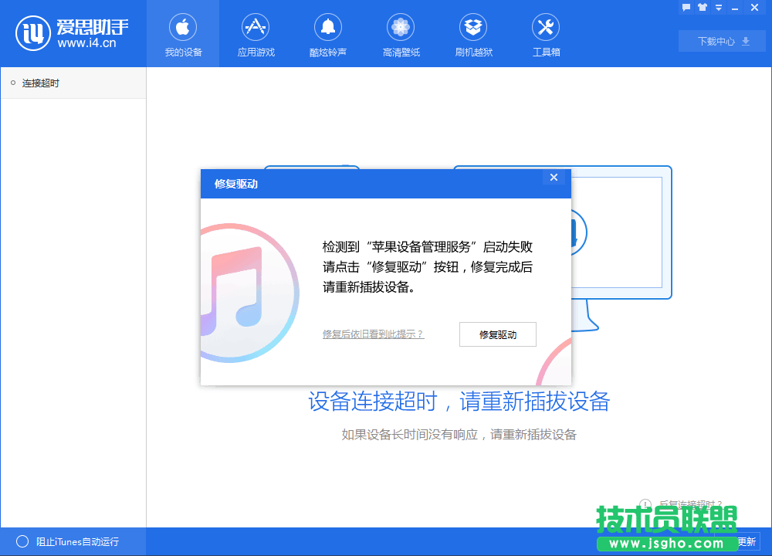
Task: Open the 酷炫铃声 ringtones section
Action: pyautogui.click(x=327, y=34)
